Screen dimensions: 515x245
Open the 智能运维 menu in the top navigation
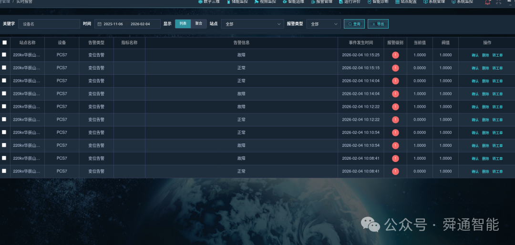(293, 1)
